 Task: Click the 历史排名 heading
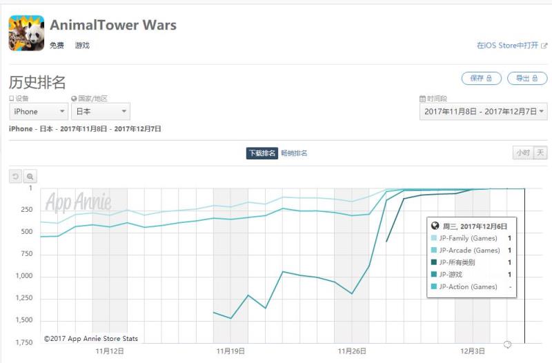[x=37, y=82]
